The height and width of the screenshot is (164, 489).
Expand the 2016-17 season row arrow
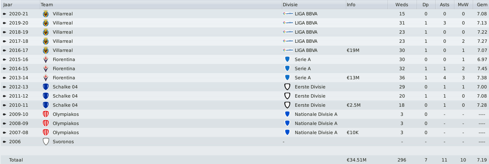click(4, 50)
